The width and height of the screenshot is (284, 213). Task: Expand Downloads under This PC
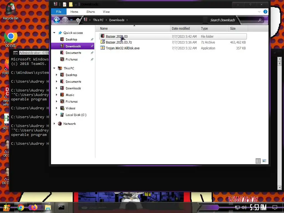(x=57, y=88)
